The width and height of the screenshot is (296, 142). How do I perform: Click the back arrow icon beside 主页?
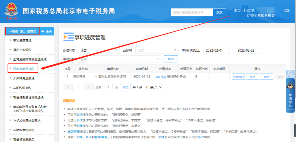[x=43, y=31]
